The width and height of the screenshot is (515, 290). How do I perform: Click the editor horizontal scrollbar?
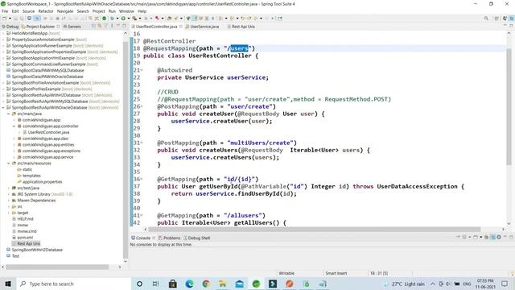(315, 229)
